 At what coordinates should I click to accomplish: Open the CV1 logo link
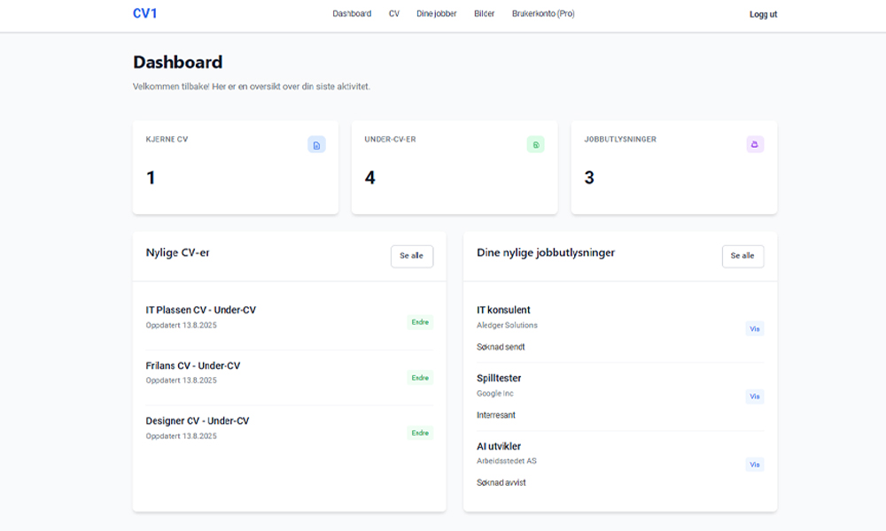point(143,13)
